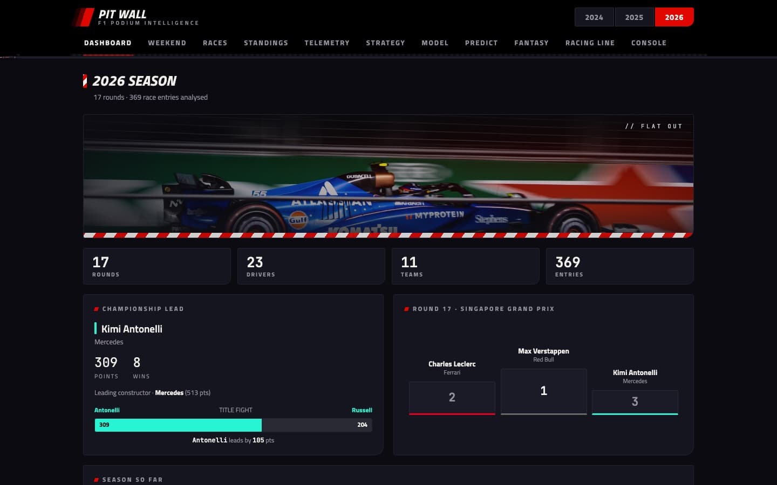
Task: Click the Flat Out banner caption
Action: (x=654, y=126)
